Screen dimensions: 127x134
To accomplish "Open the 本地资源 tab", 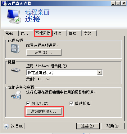I will point(43,33).
